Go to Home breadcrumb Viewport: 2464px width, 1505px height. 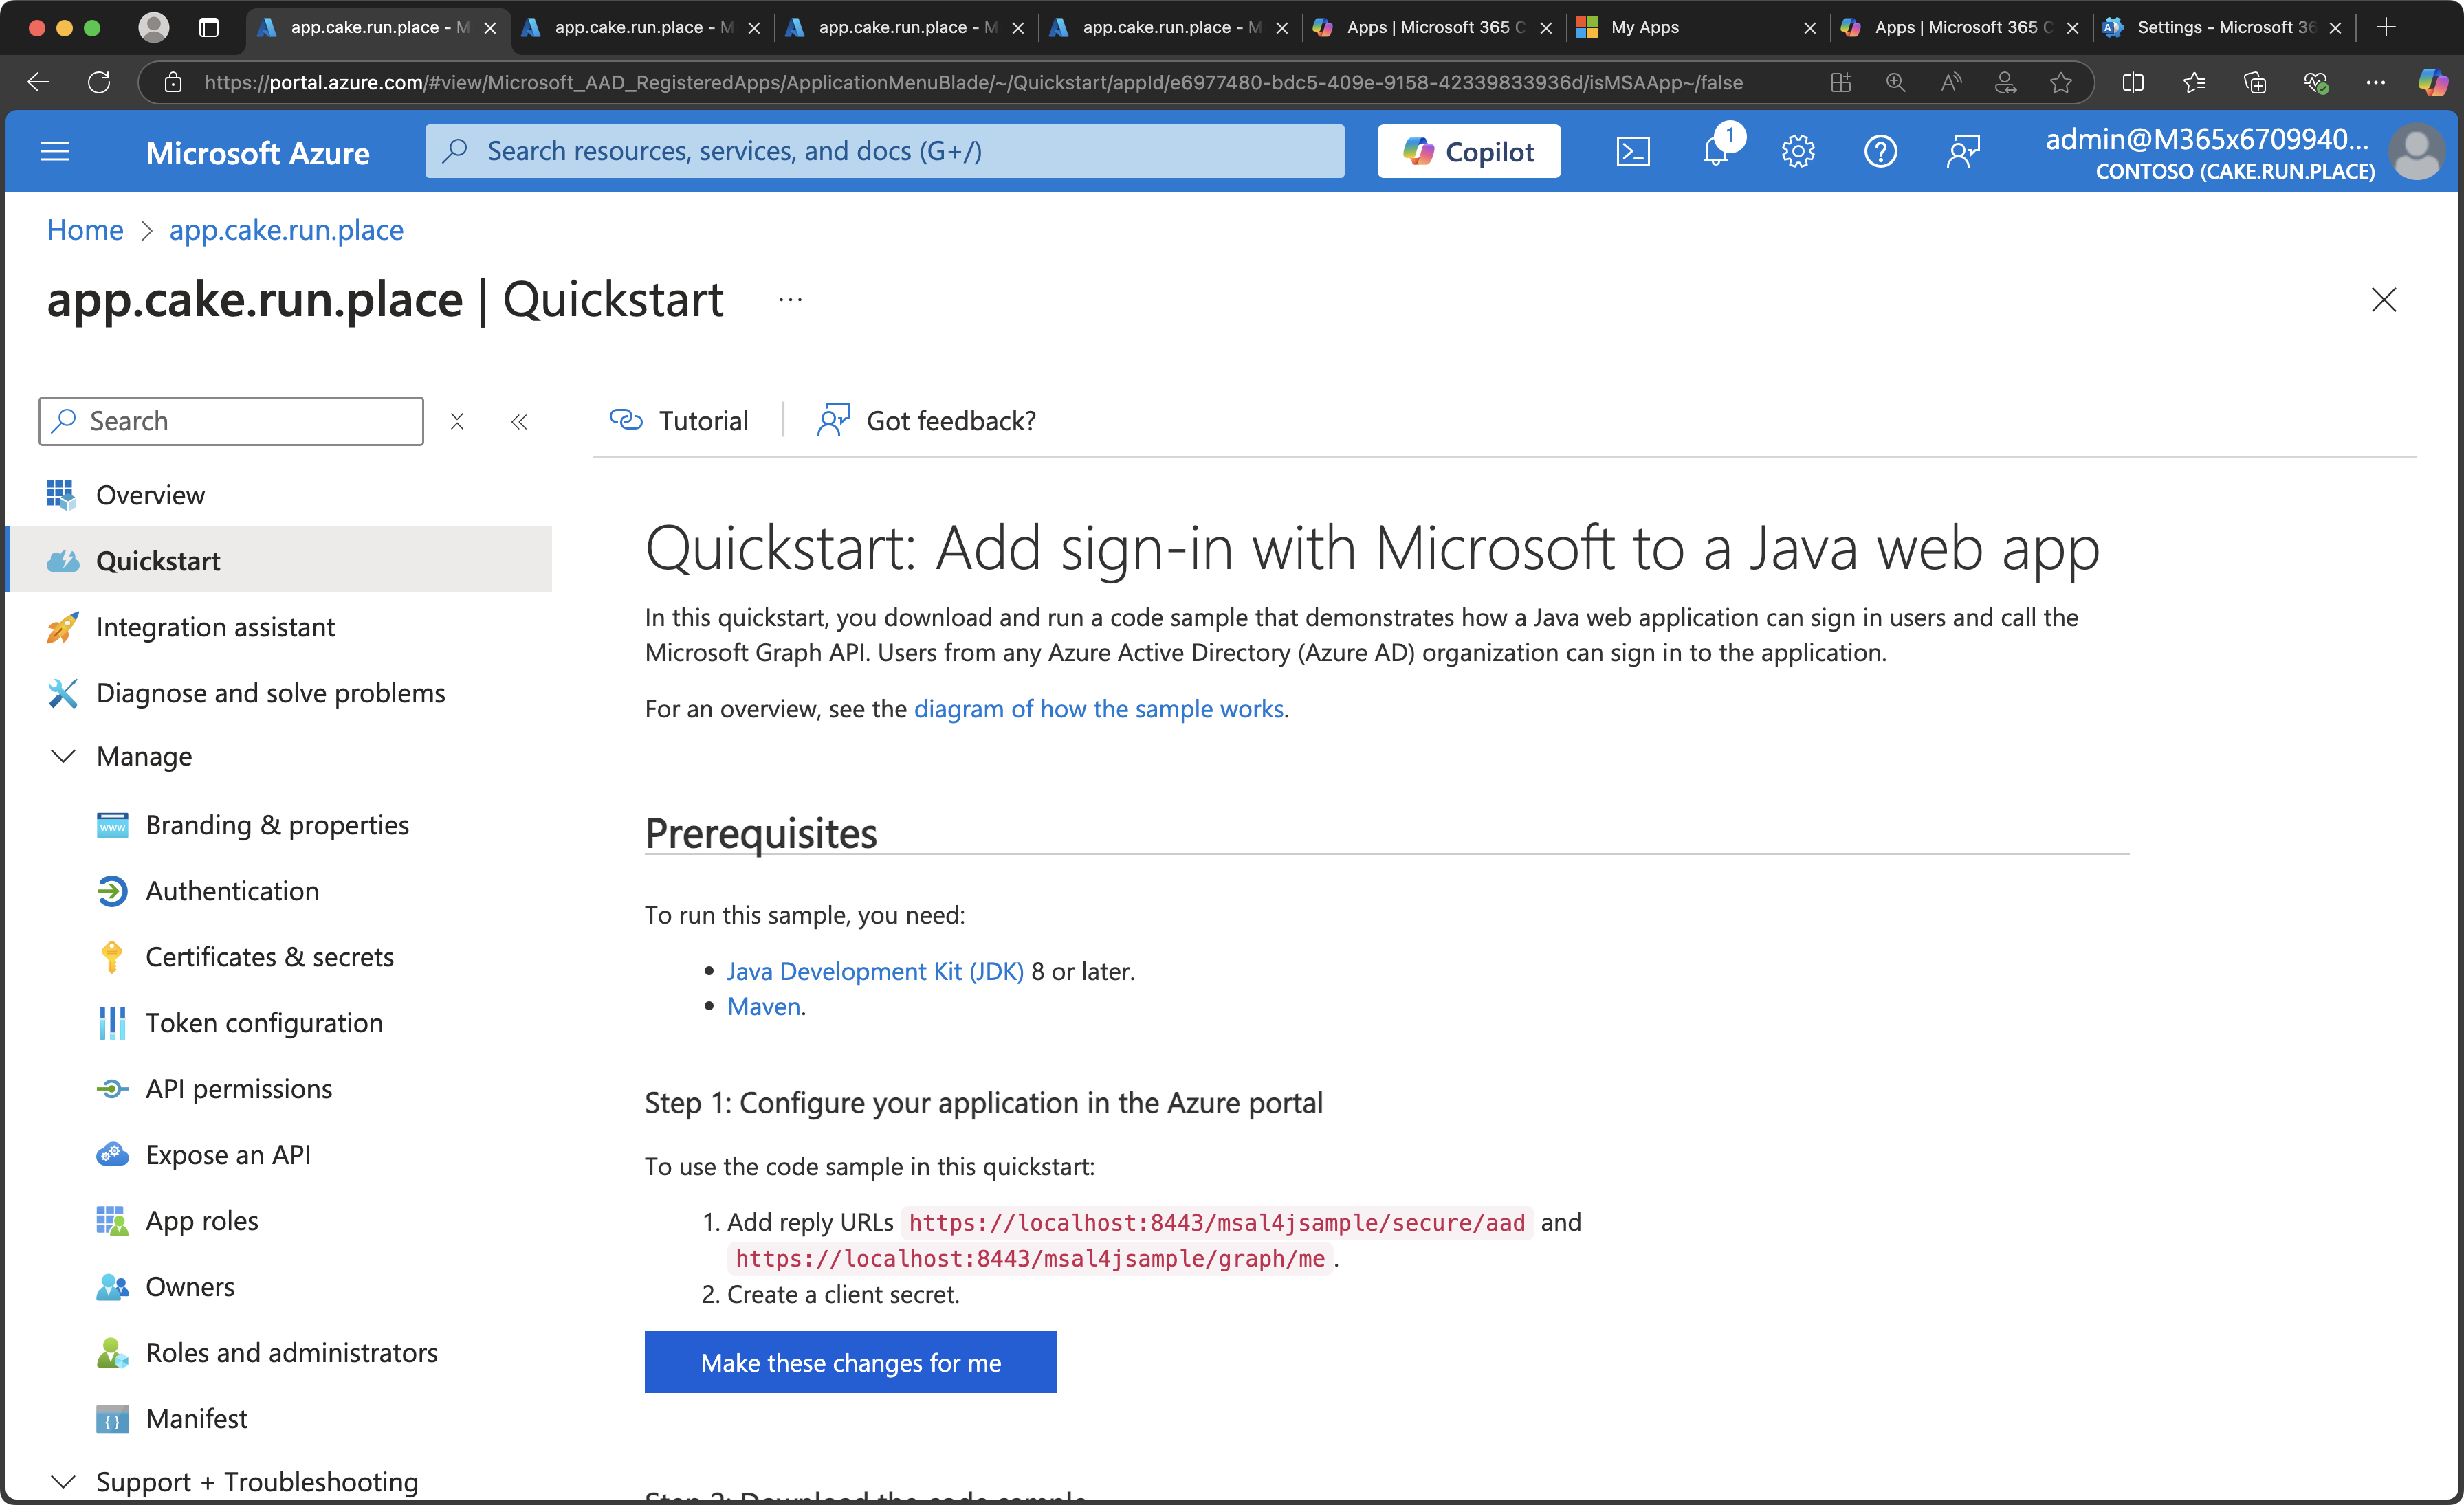(x=85, y=230)
